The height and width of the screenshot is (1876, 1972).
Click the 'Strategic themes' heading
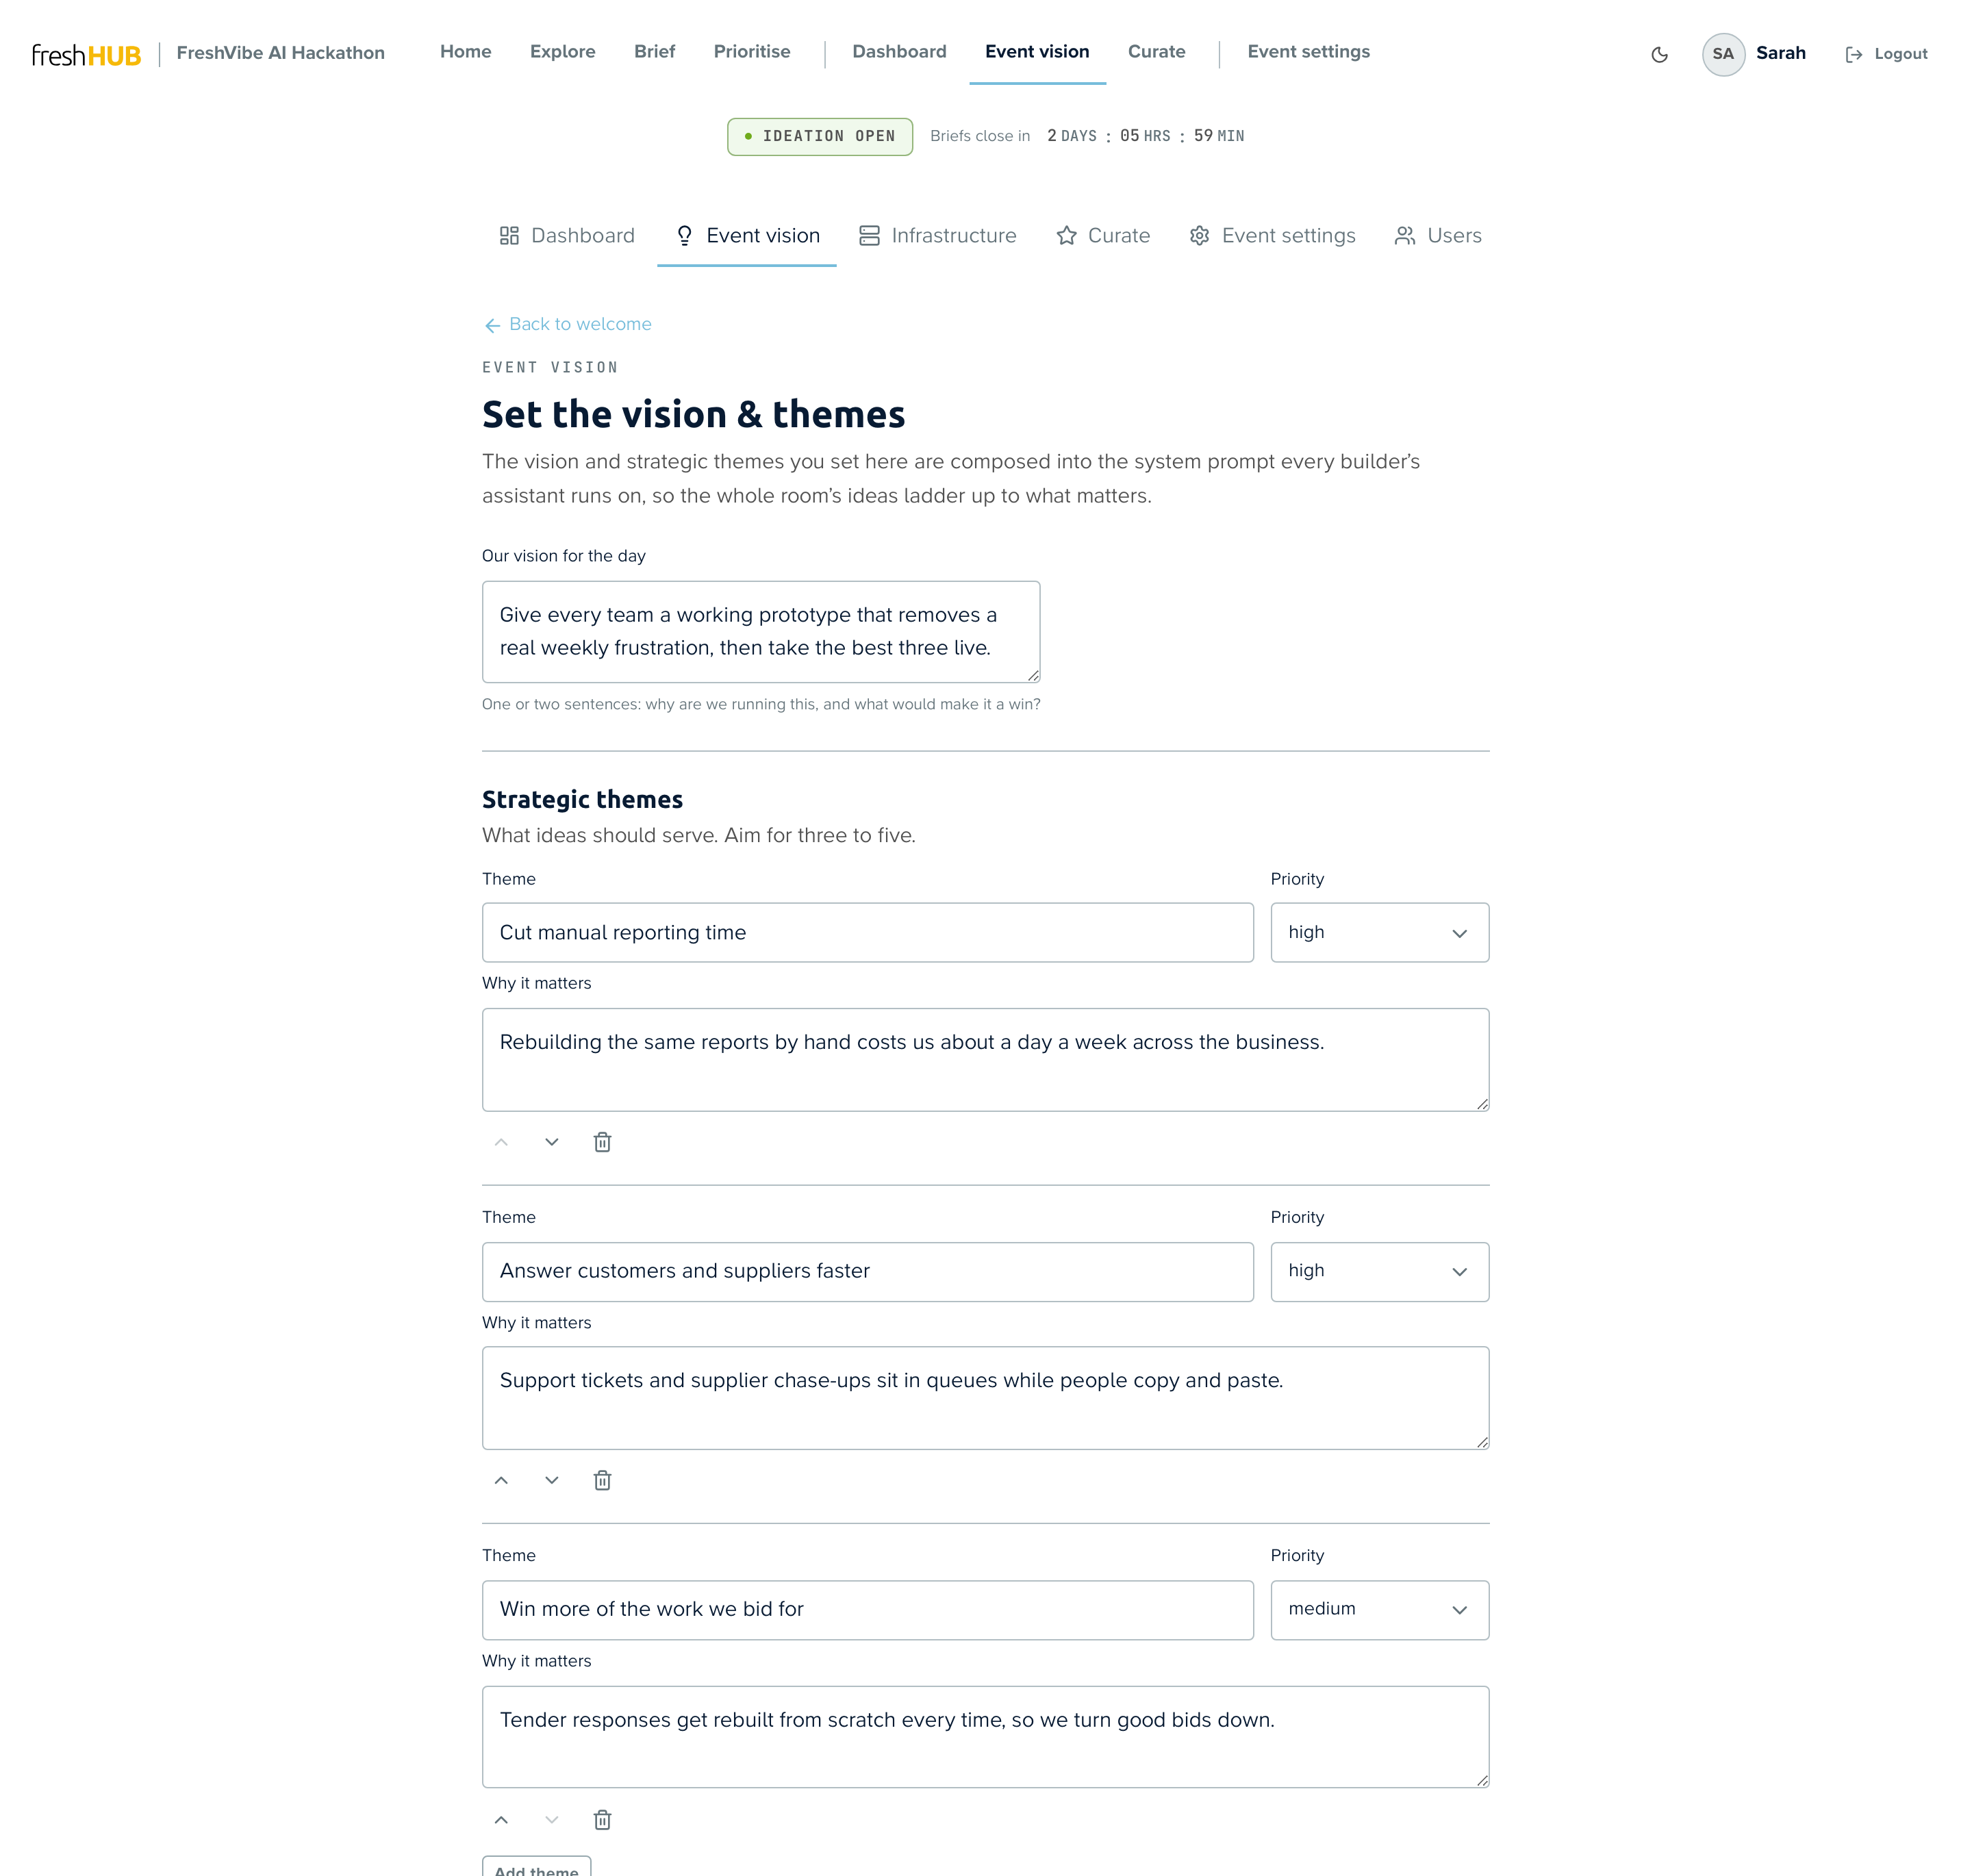582,800
